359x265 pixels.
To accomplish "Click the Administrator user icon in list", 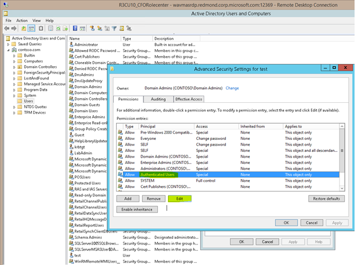I will pyautogui.click(x=70, y=45).
